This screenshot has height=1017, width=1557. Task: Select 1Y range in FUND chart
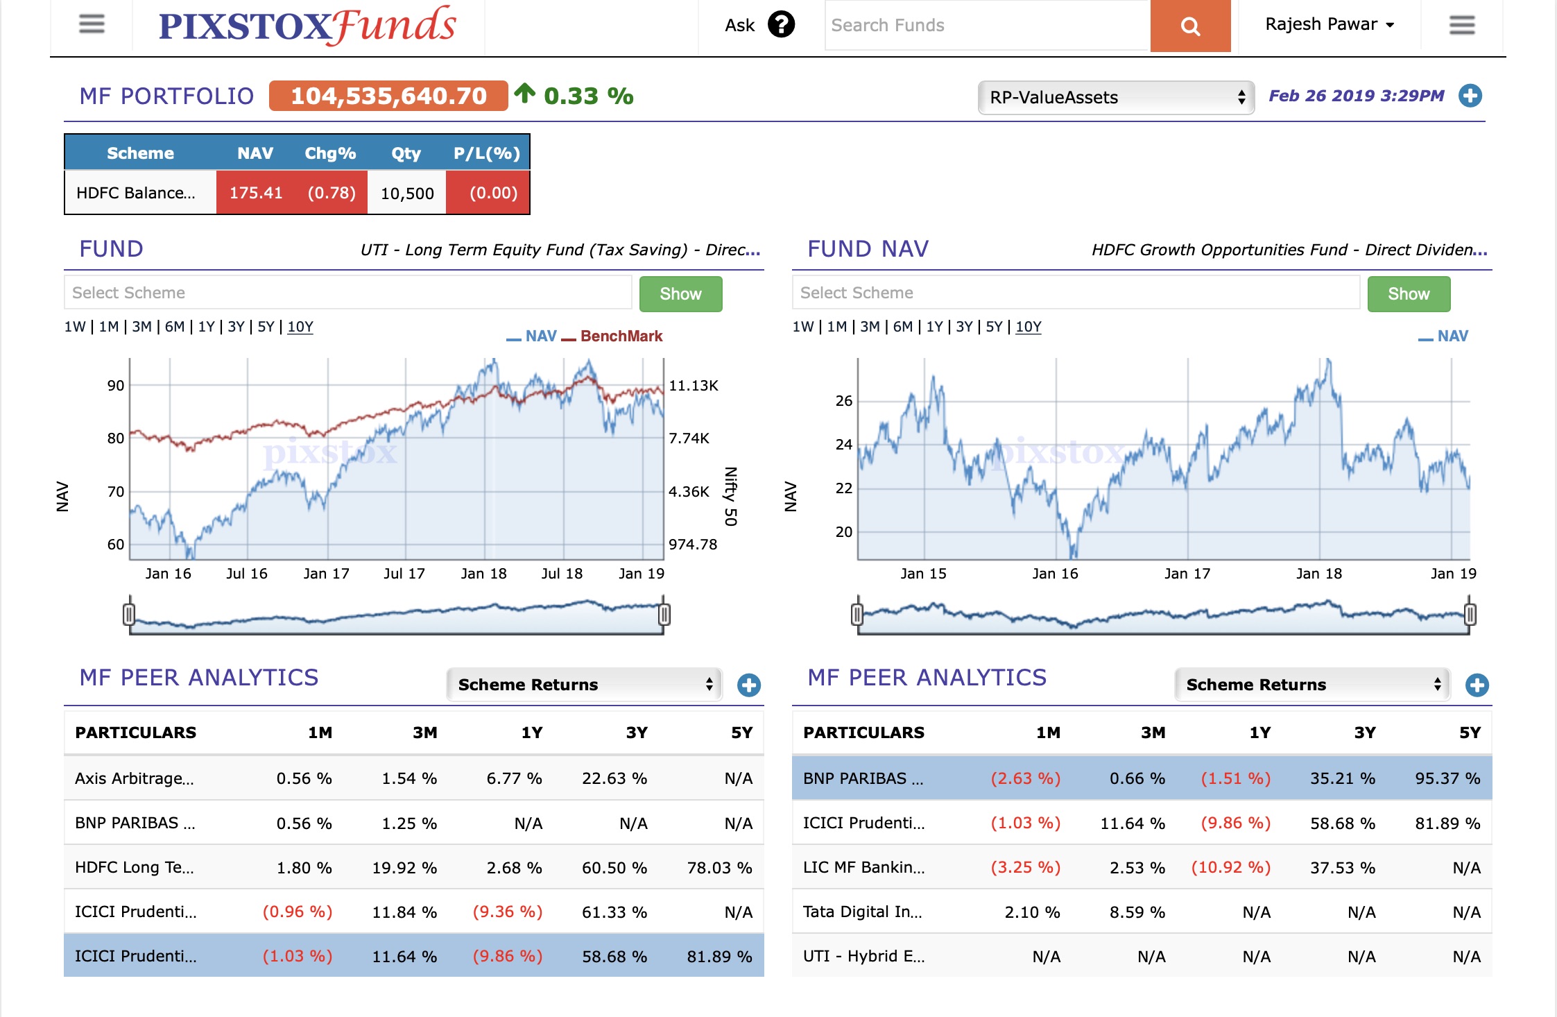click(x=207, y=327)
